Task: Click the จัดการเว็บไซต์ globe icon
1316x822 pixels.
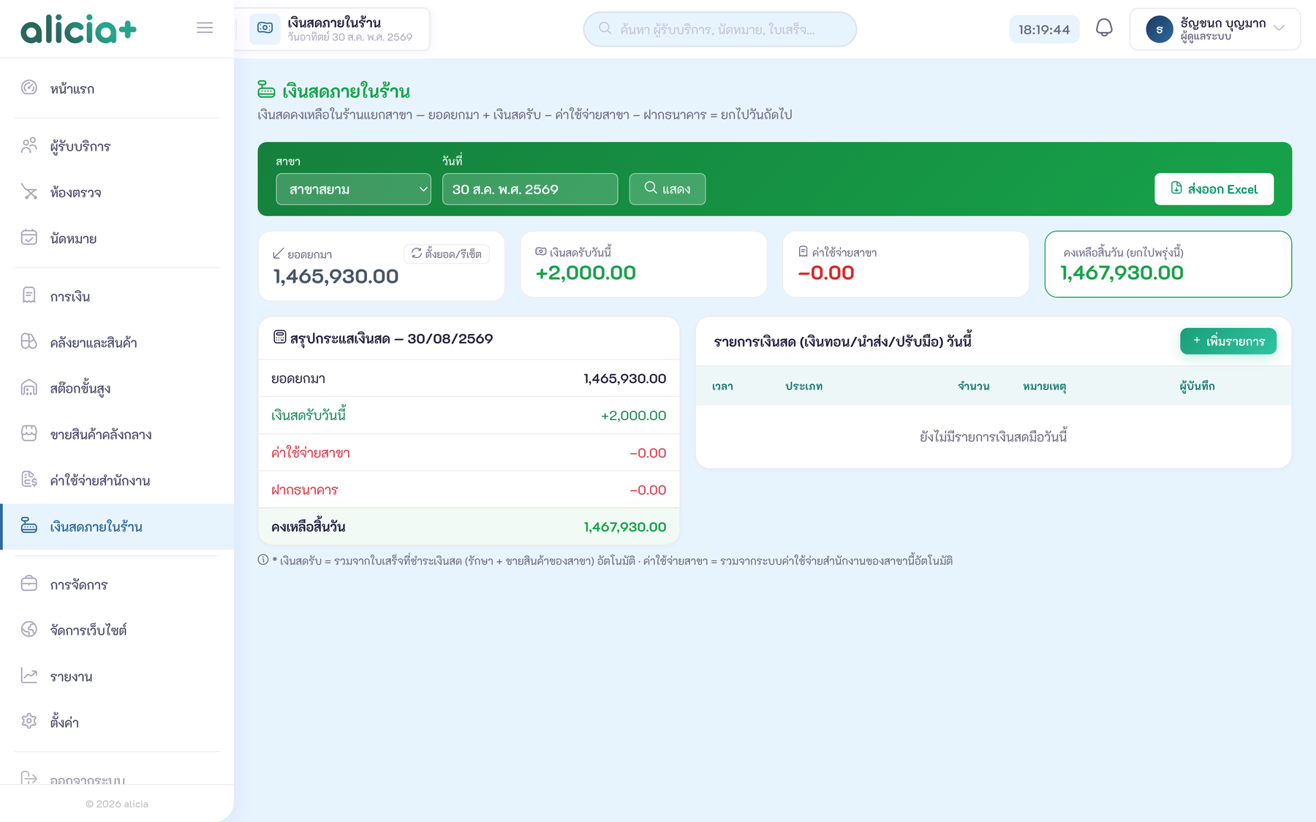Action: tap(29, 629)
